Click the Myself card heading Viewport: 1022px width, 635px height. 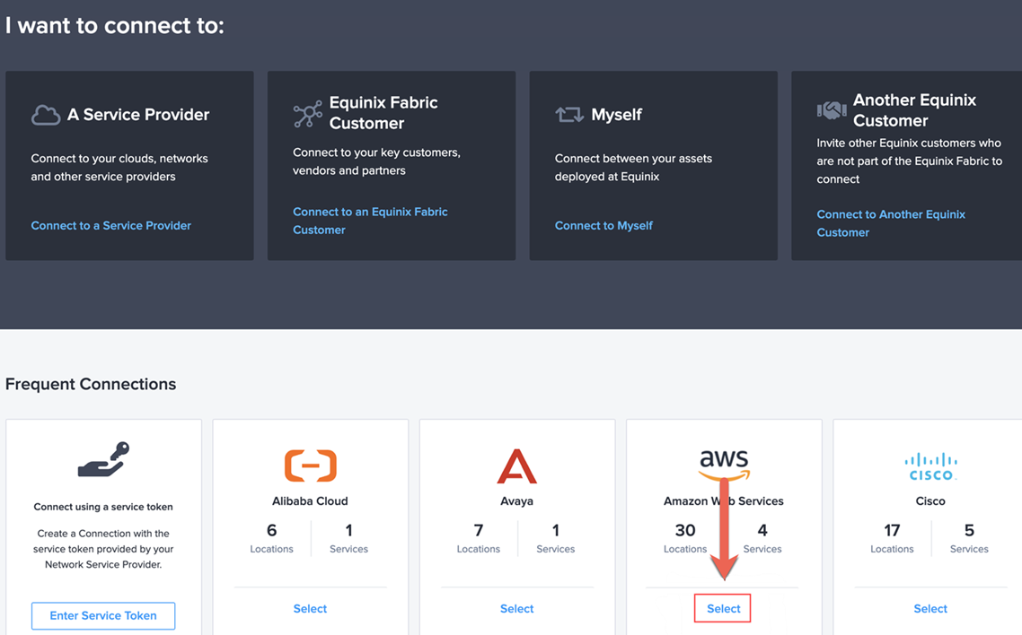(x=617, y=115)
